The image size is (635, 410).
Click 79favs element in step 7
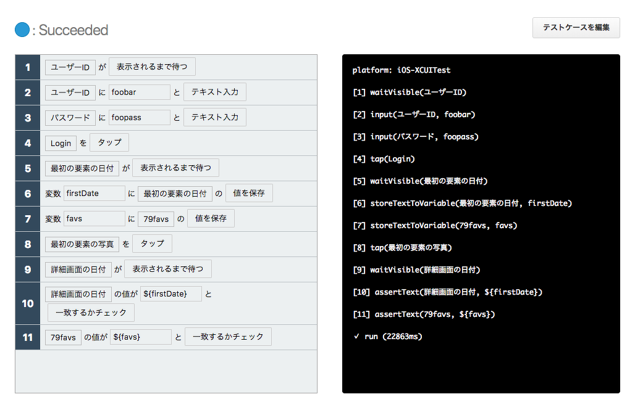(x=156, y=219)
